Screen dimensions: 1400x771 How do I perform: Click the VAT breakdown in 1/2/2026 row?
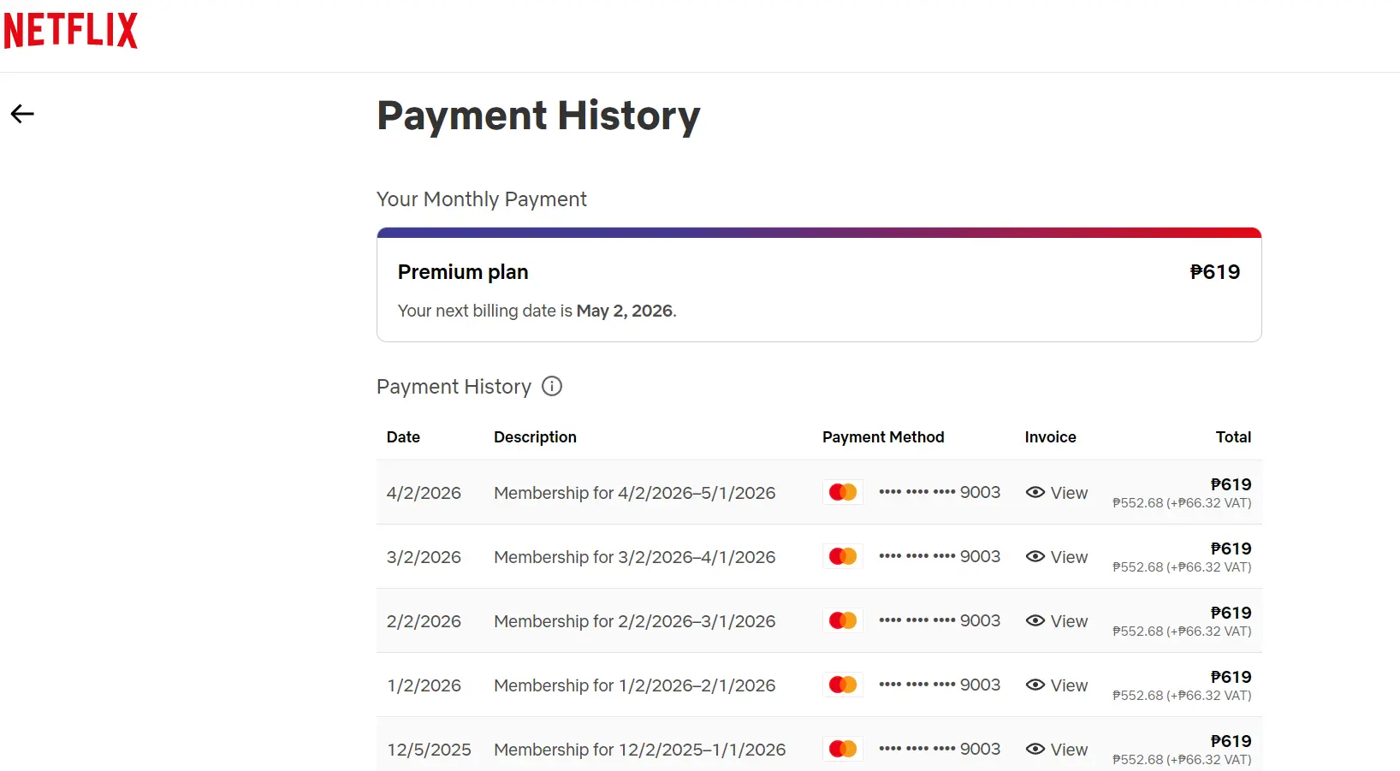[1182, 696]
